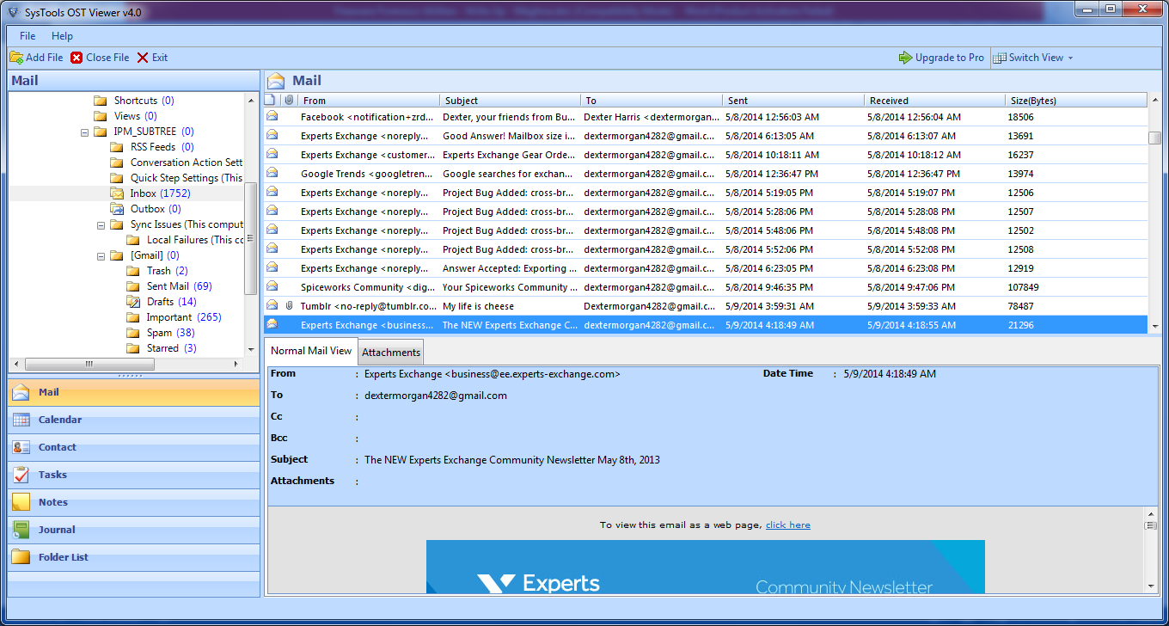Select the Views folder
Viewport: 1169px width, 626px height.
point(135,116)
